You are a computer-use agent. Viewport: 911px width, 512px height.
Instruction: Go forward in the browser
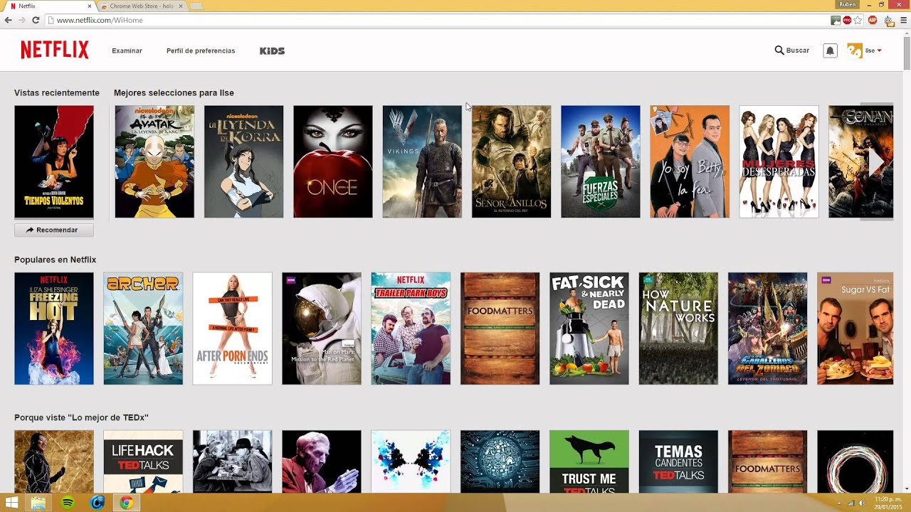(22, 20)
